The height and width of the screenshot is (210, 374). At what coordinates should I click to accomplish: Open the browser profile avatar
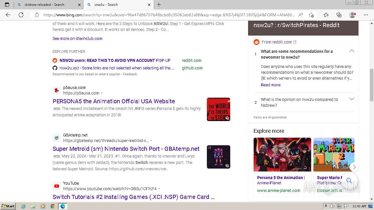353,15
